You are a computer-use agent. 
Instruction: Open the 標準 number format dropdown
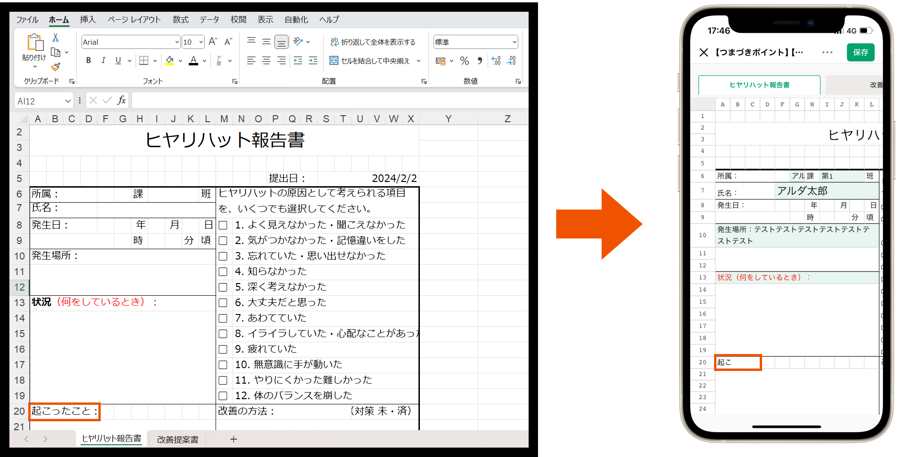tap(515, 42)
